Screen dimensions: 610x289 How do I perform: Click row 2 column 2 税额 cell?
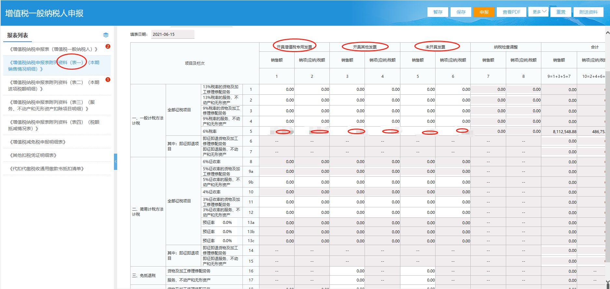[x=312, y=100]
